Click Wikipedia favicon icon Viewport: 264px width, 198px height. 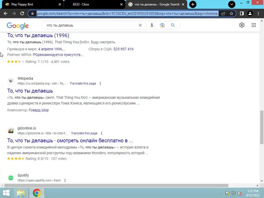coord(11,81)
